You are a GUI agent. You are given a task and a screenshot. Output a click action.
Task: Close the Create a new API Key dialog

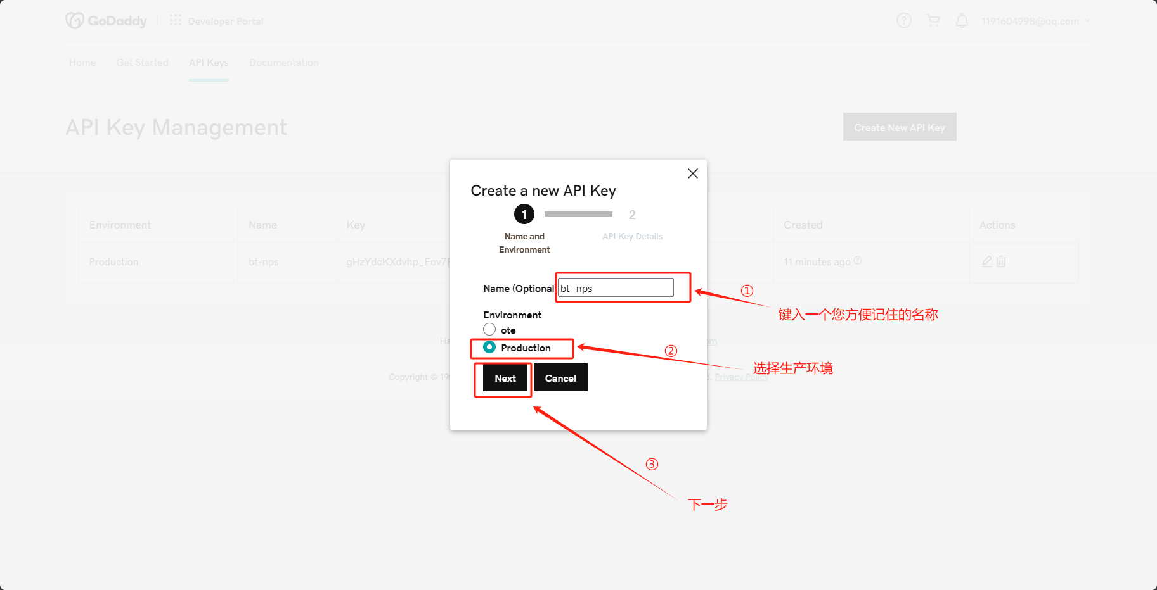point(693,173)
